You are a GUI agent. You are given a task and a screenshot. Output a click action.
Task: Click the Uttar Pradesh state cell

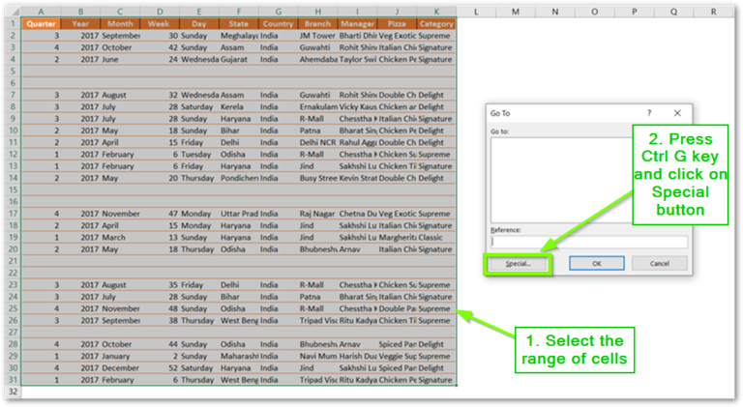(x=238, y=214)
